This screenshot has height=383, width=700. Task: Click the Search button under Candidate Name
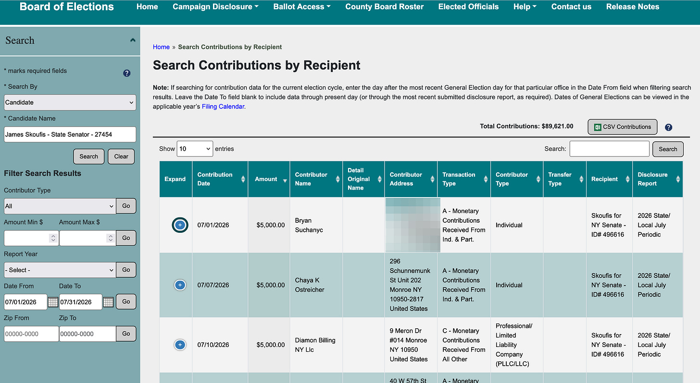(89, 156)
